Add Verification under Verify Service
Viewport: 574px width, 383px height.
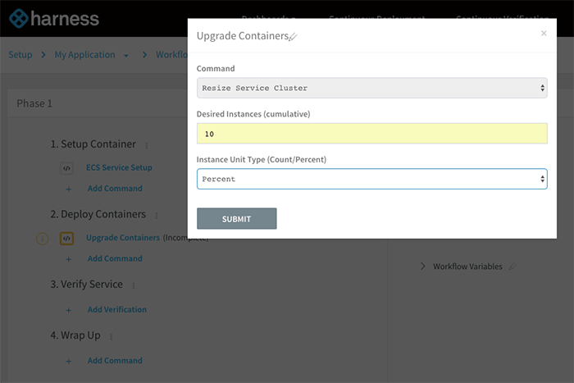pyautogui.click(x=117, y=309)
